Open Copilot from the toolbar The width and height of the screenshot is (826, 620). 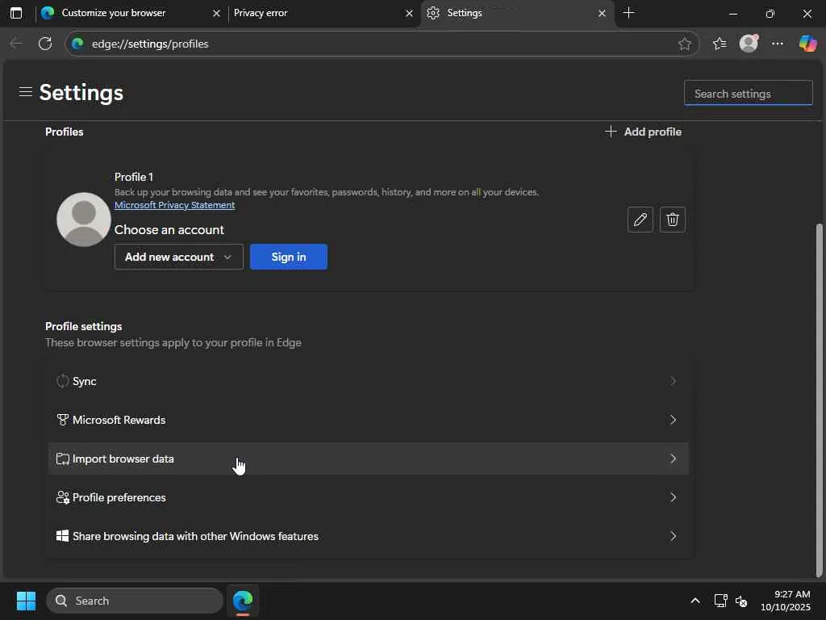[807, 44]
